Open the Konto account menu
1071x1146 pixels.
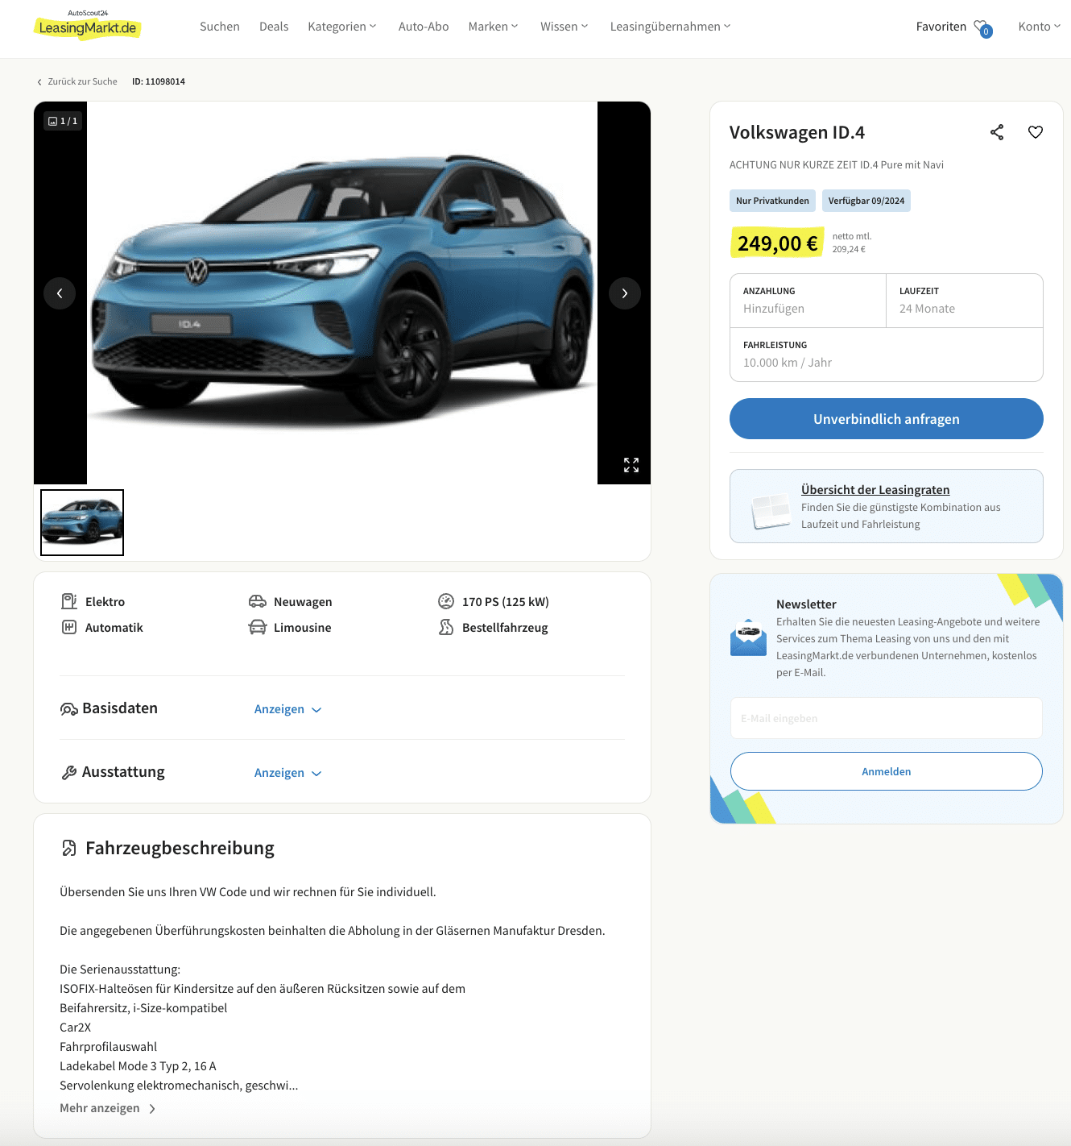pos(1040,27)
